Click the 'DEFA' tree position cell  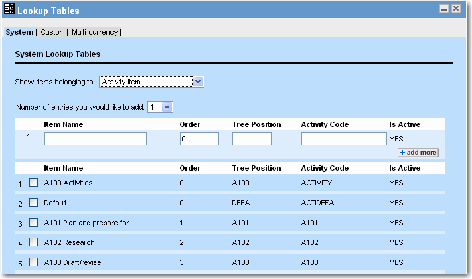[x=241, y=203]
